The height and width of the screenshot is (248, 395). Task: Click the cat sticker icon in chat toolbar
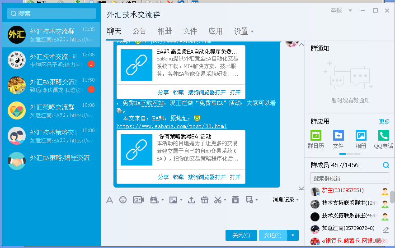(x=154, y=200)
